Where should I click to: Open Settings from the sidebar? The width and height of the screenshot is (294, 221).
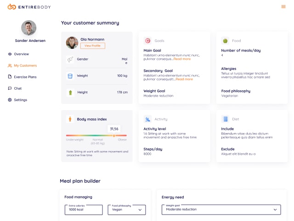click(x=17, y=100)
